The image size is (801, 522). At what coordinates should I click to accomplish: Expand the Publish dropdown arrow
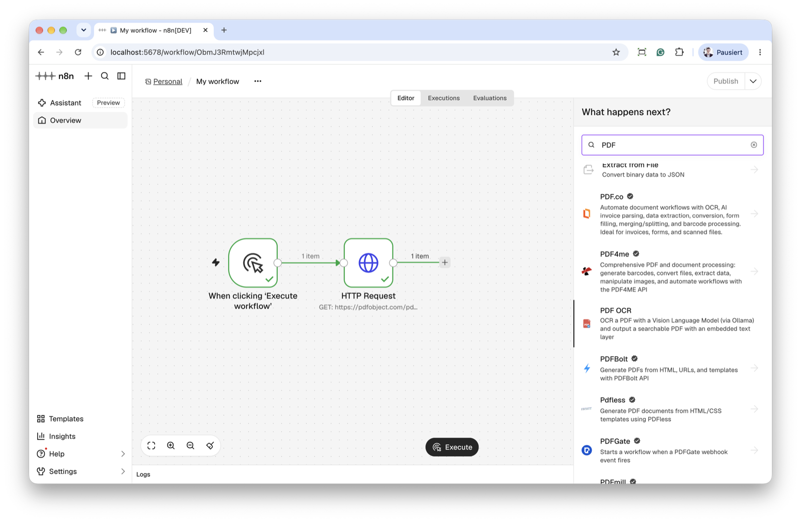(753, 81)
